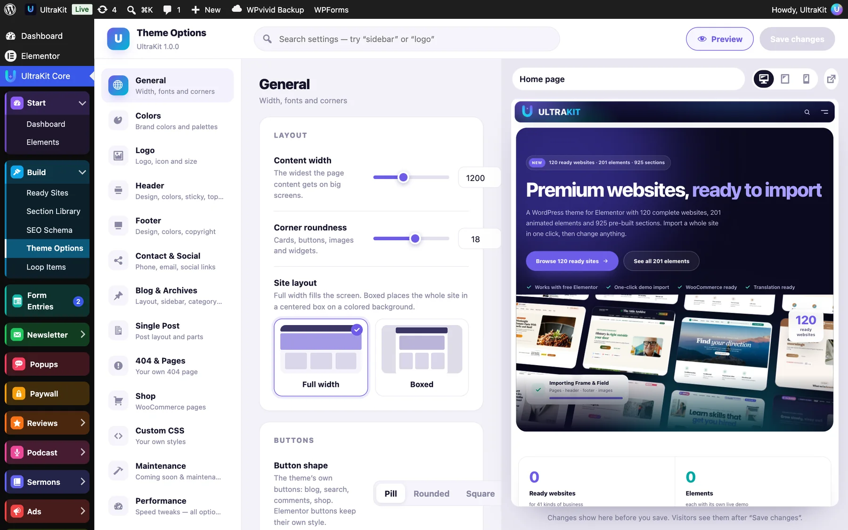Open the Home page preview selector

[x=628, y=79]
